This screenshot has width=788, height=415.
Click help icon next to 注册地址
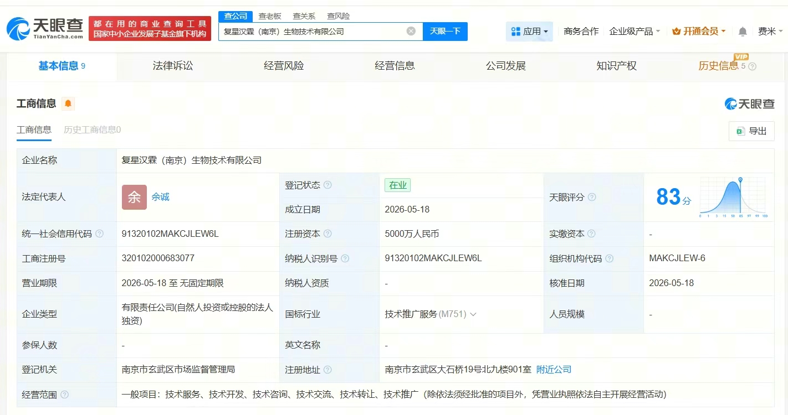coord(328,370)
